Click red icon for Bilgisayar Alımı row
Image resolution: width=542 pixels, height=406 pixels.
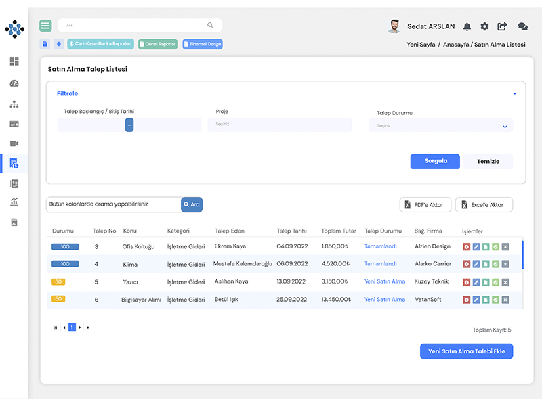tap(466, 300)
